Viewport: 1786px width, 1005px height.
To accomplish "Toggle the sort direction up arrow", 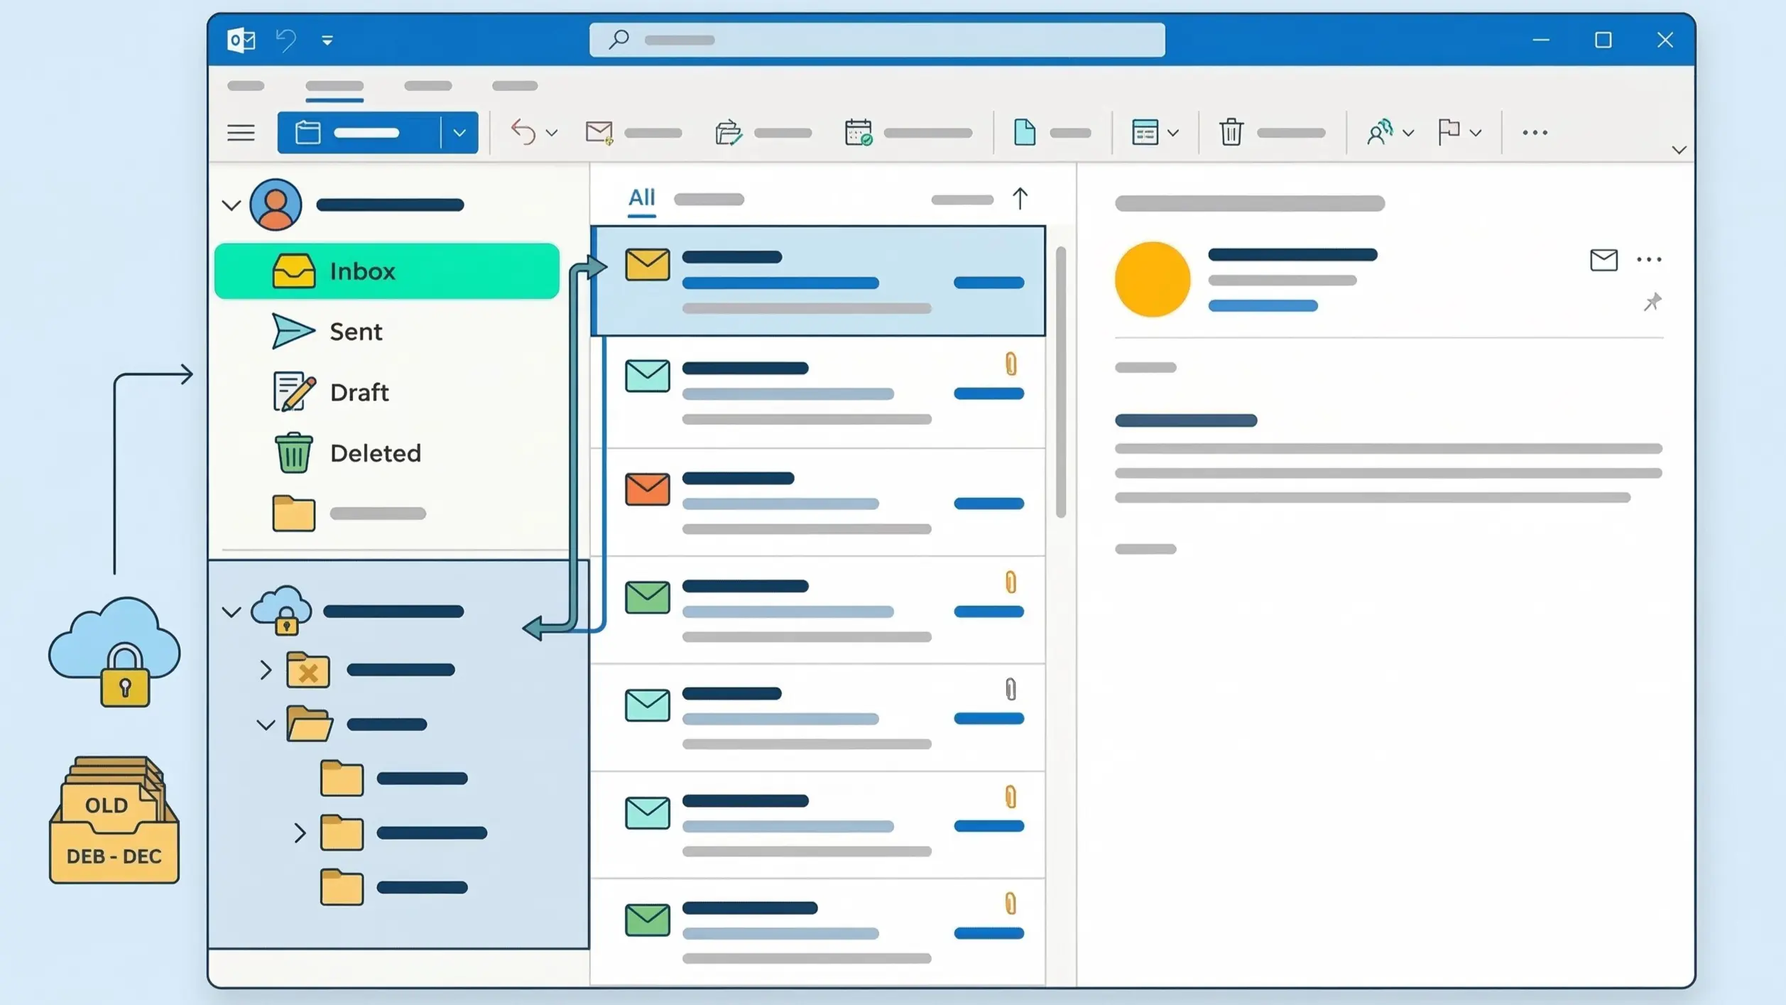I will [1020, 198].
